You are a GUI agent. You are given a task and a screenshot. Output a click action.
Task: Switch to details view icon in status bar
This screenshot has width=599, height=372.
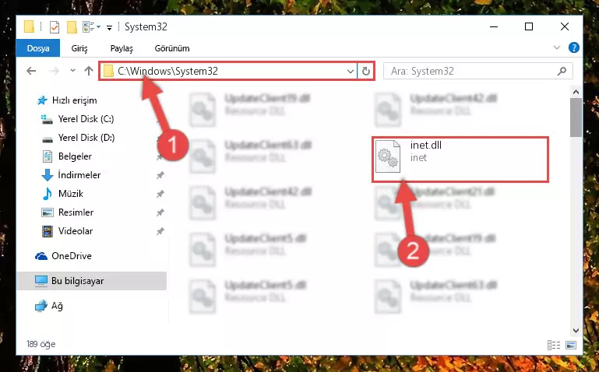pyautogui.click(x=554, y=345)
